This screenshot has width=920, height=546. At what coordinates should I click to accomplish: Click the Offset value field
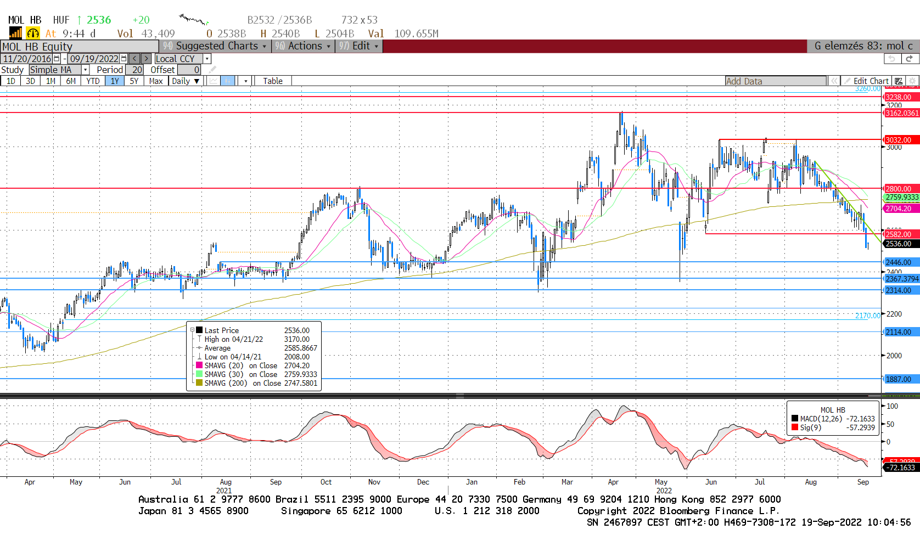(x=189, y=70)
